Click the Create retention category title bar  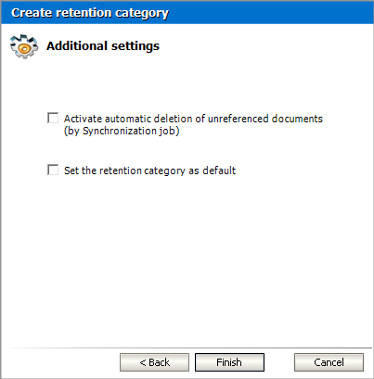click(187, 13)
